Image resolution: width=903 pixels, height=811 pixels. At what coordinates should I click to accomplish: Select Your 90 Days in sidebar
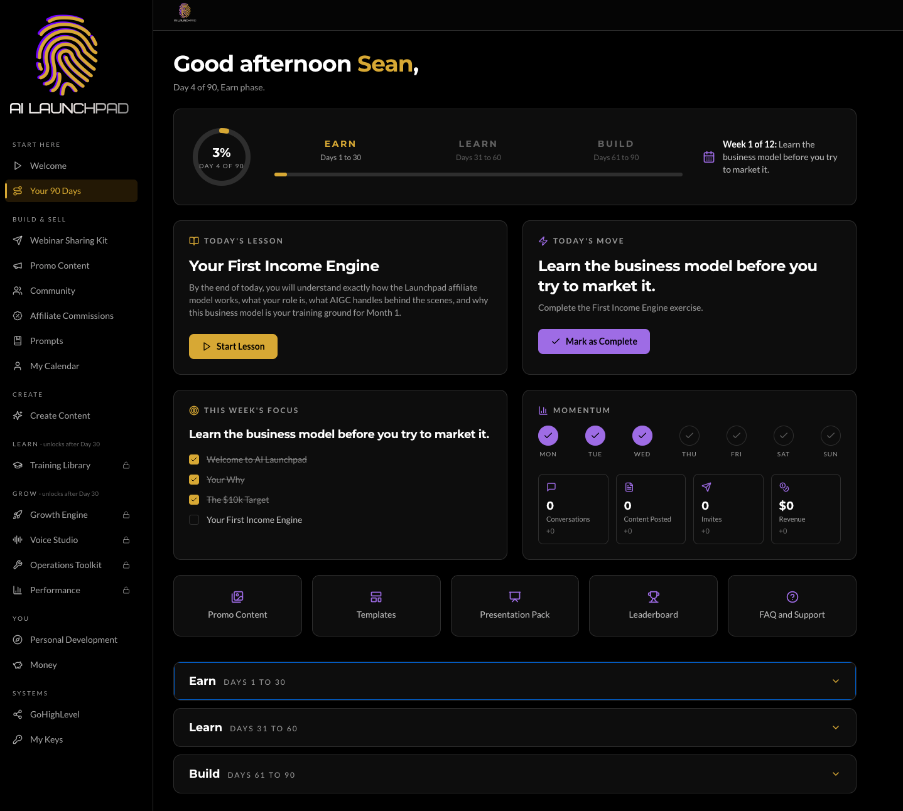(71, 191)
